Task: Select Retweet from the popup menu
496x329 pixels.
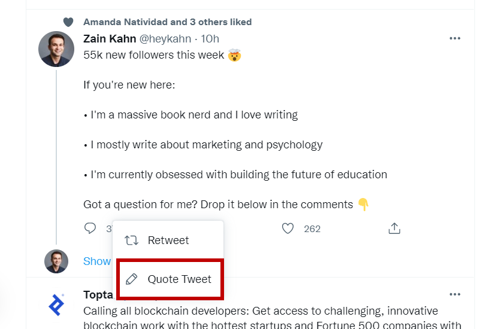Action: pos(168,240)
